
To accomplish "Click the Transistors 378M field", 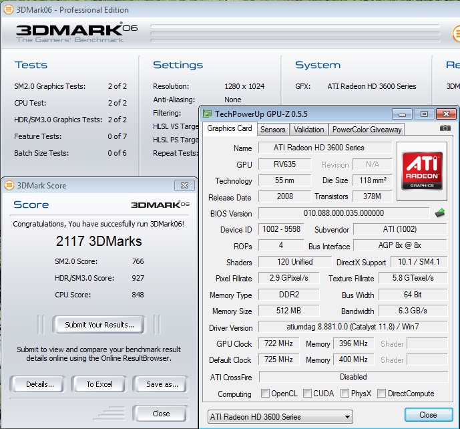I will [x=372, y=196].
